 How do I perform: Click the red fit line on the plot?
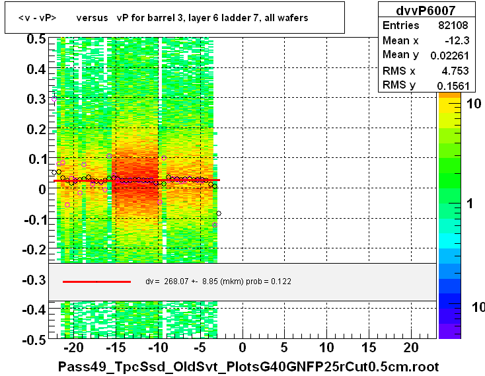137,180
